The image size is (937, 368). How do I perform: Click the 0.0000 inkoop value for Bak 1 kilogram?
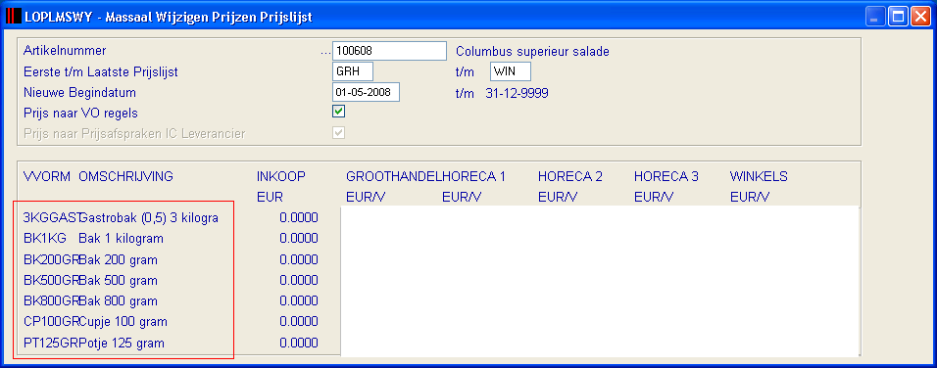tap(299, 239)
